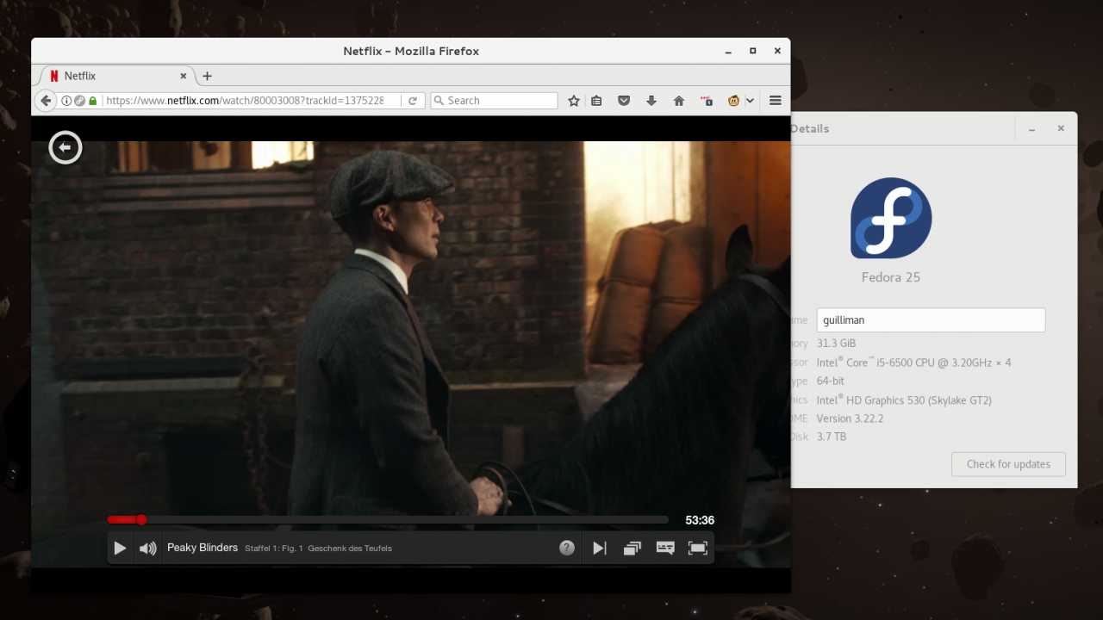Click the 3.7 TB disk value
This screenshot has width=1103, height=620.
[832, 437]
